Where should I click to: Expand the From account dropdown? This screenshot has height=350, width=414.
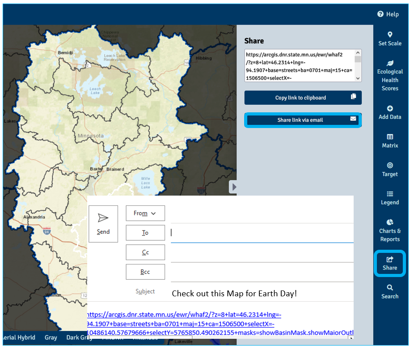(145, 213)
